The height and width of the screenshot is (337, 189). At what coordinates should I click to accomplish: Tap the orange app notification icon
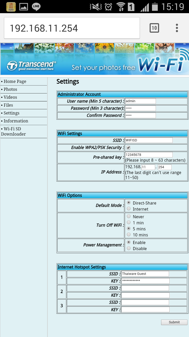11,7
